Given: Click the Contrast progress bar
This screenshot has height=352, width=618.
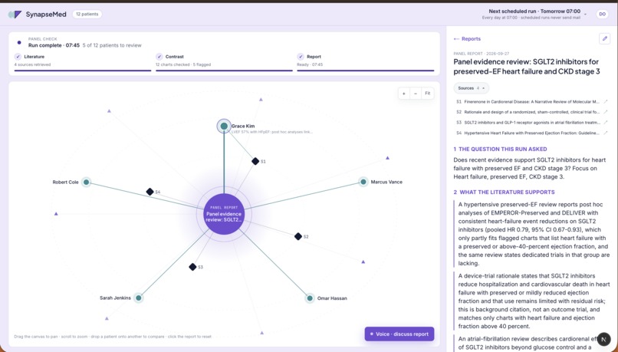Looking at the screenshot, I should pos(224,71).
